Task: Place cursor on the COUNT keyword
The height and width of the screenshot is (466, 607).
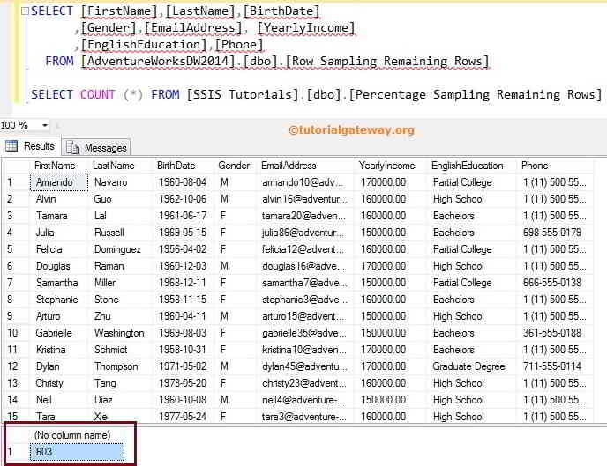Action: click(x=98, y=94)
